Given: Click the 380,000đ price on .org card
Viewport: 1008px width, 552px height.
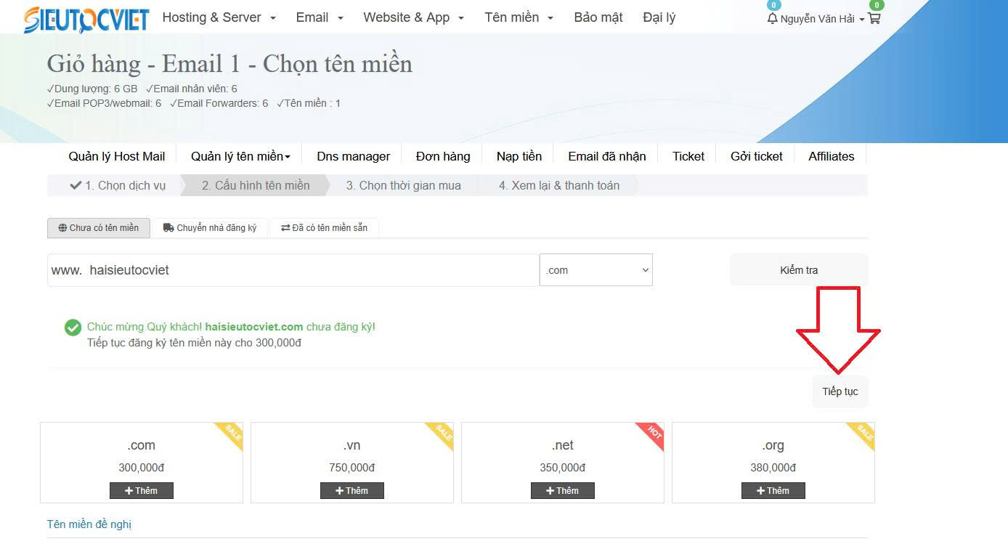Looking at the screenshot, I should coord(773,468).
